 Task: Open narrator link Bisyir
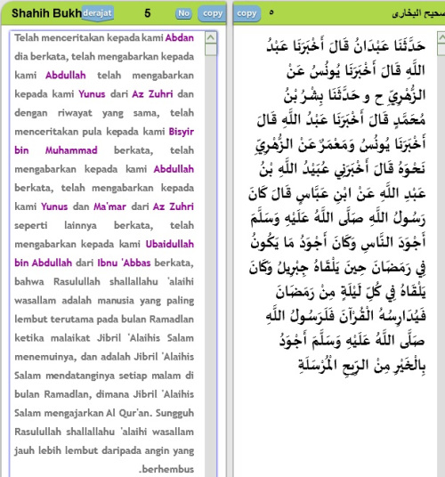182,132
